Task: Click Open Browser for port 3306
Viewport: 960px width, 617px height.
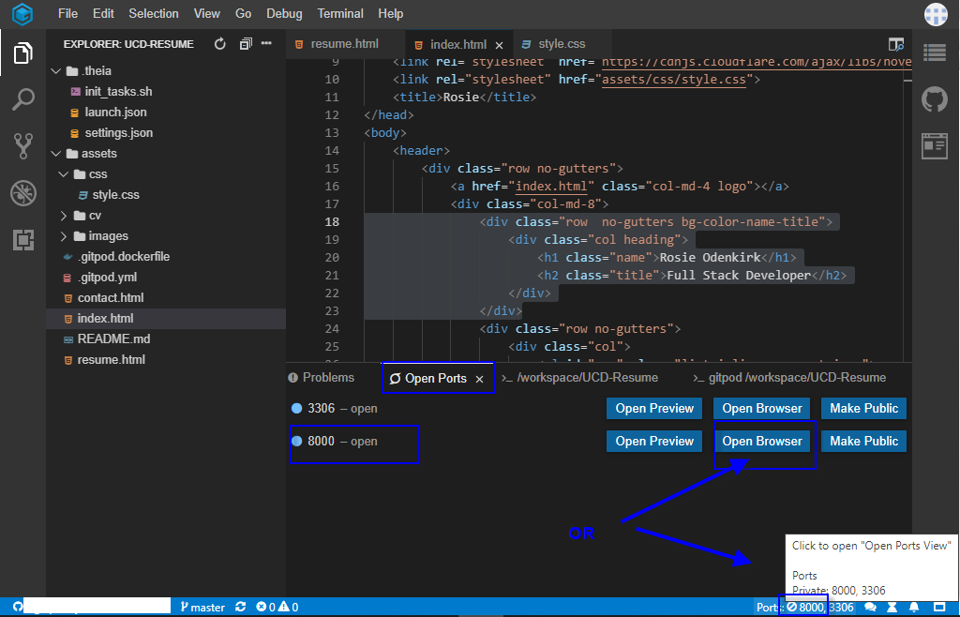Action: coord(761,408)
